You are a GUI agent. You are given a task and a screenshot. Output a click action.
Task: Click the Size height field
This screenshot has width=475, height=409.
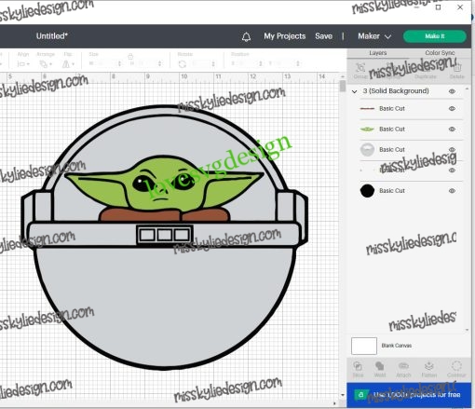pyautogui.click(x=146, y=63)
